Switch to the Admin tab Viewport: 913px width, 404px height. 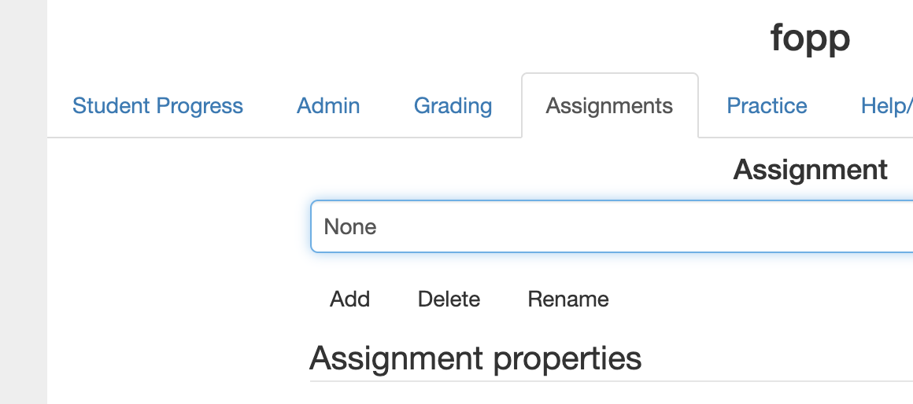click(328, 106)
